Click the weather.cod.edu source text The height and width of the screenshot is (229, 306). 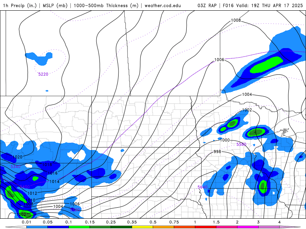pyautogui.click(x=163, y=5)
